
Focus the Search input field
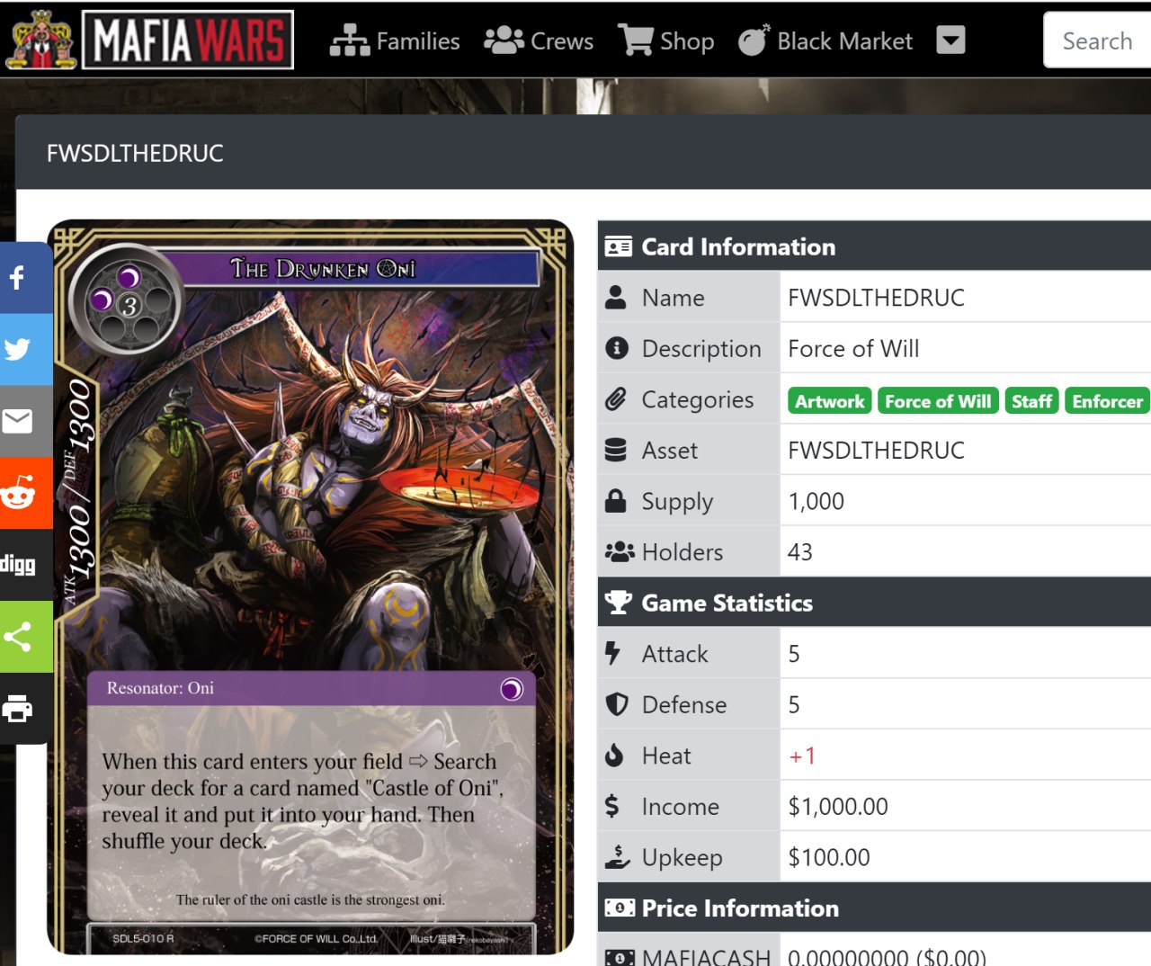[x=1097, y=40]
